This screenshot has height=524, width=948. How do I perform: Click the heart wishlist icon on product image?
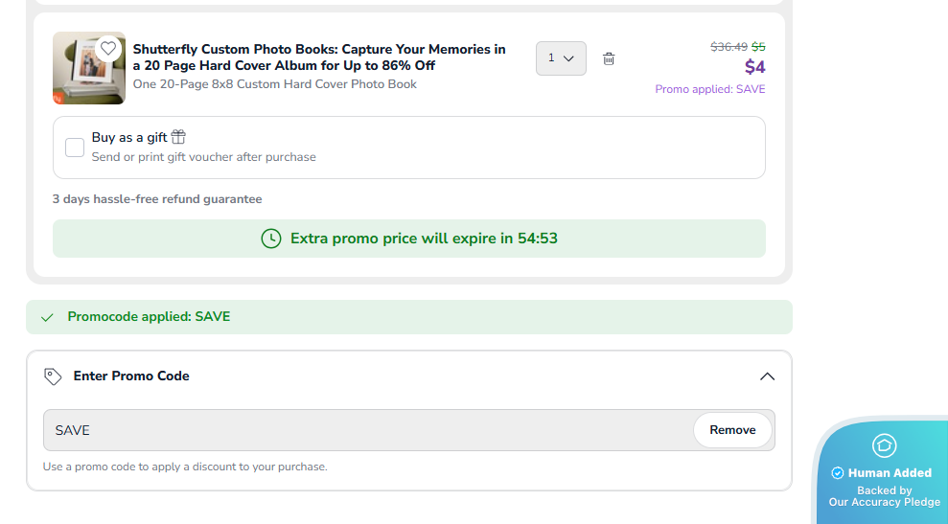(108, 48)
